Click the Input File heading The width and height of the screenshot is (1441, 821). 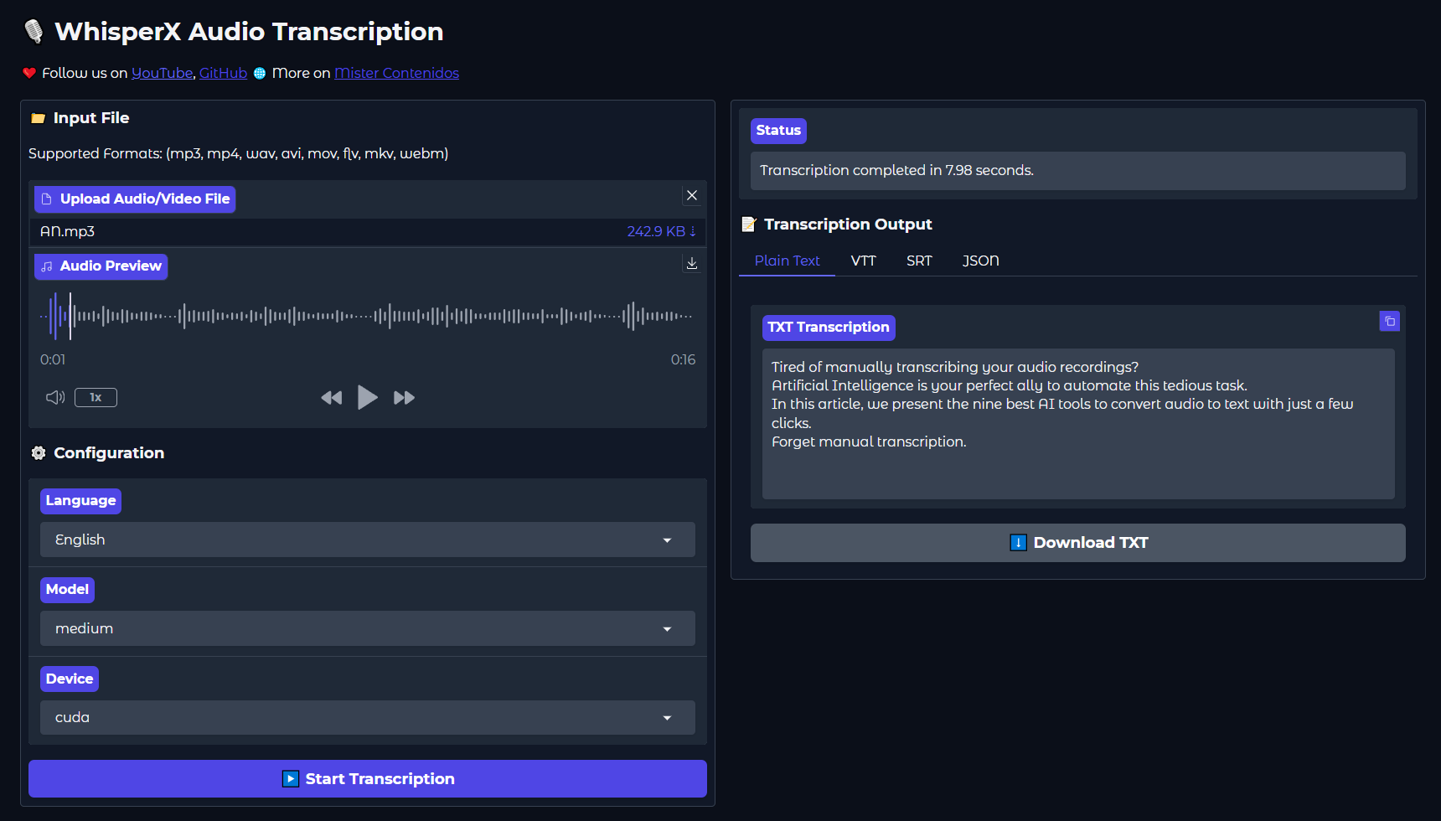[91, 118]
